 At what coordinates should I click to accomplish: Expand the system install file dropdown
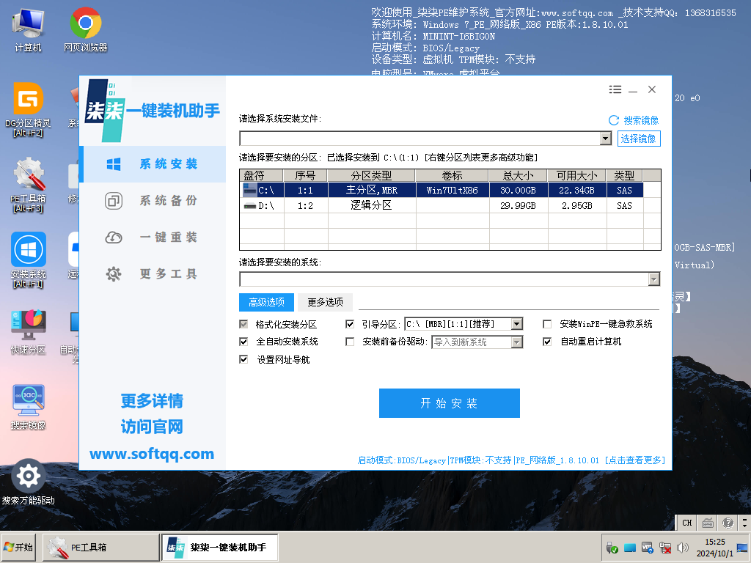[605, 139]
